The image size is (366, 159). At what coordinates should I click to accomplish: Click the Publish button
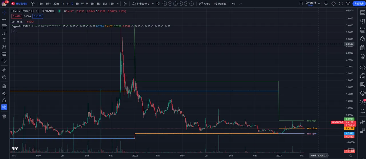(x=359, y=4)
